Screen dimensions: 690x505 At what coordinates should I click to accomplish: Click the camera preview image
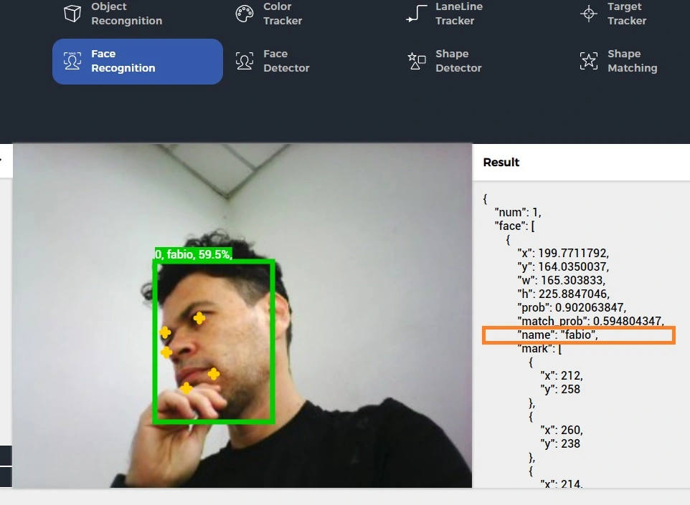242,316
